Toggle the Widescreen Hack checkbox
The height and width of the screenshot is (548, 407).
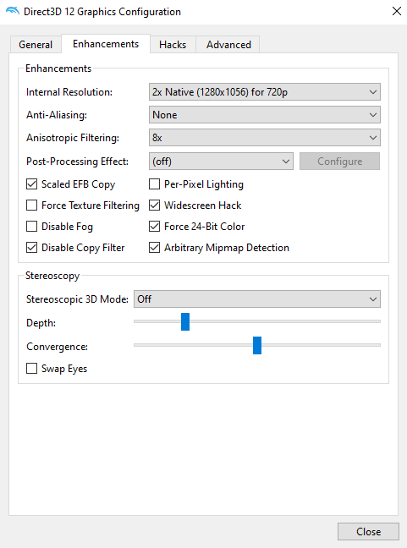[155, 205]
